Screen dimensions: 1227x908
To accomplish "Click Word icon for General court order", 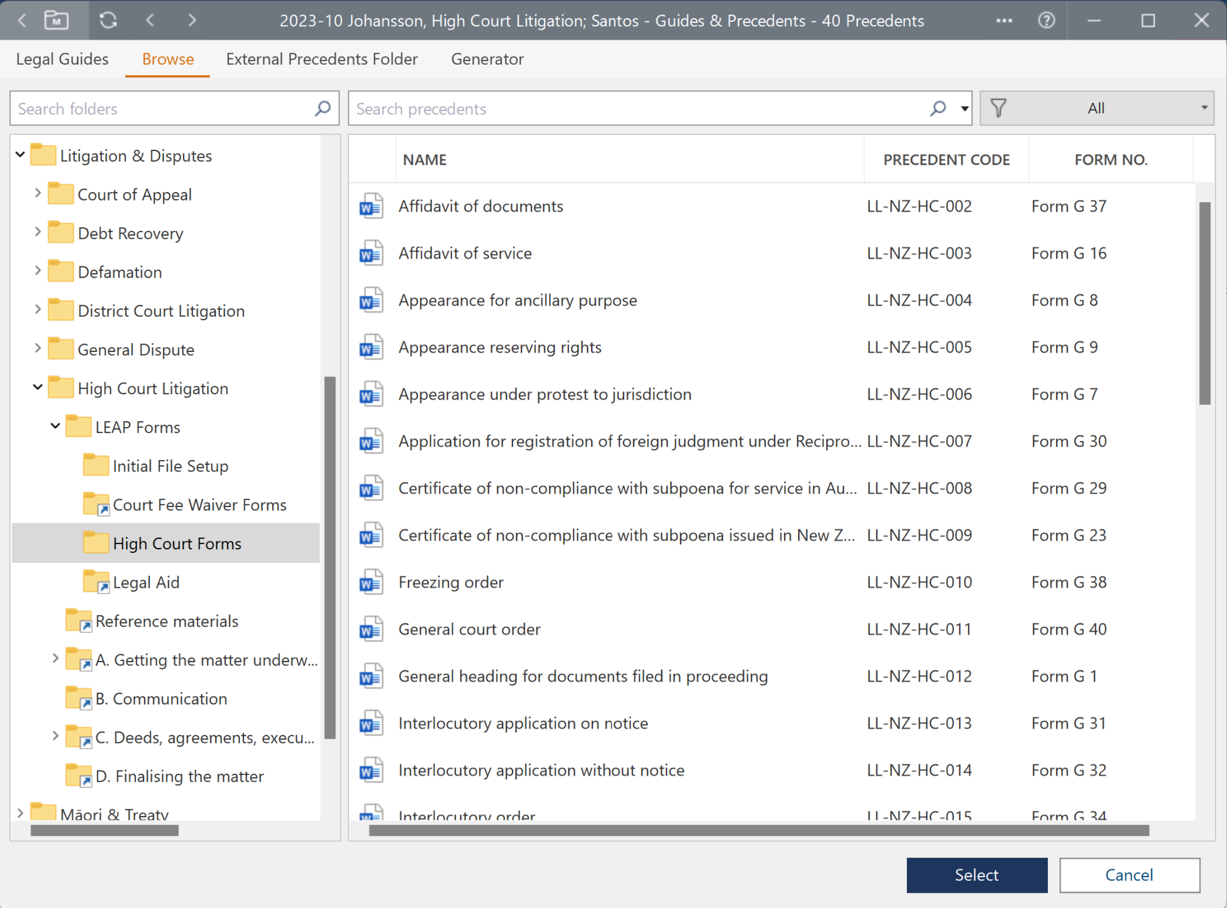I will 371,629.
